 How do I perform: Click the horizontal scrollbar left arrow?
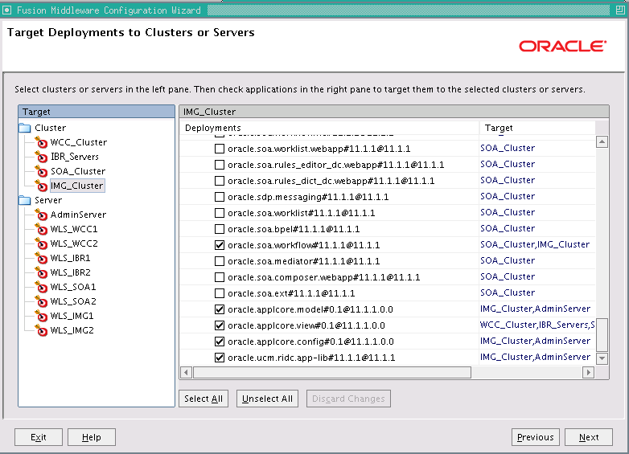tap(186, 372)
